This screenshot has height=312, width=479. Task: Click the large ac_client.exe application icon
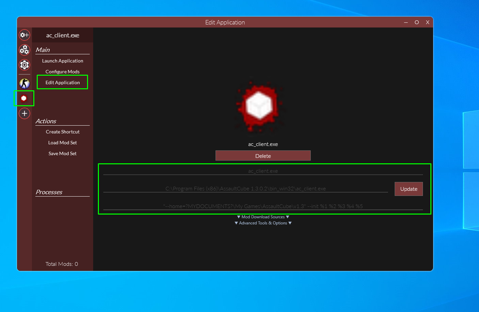coord(260,106)
